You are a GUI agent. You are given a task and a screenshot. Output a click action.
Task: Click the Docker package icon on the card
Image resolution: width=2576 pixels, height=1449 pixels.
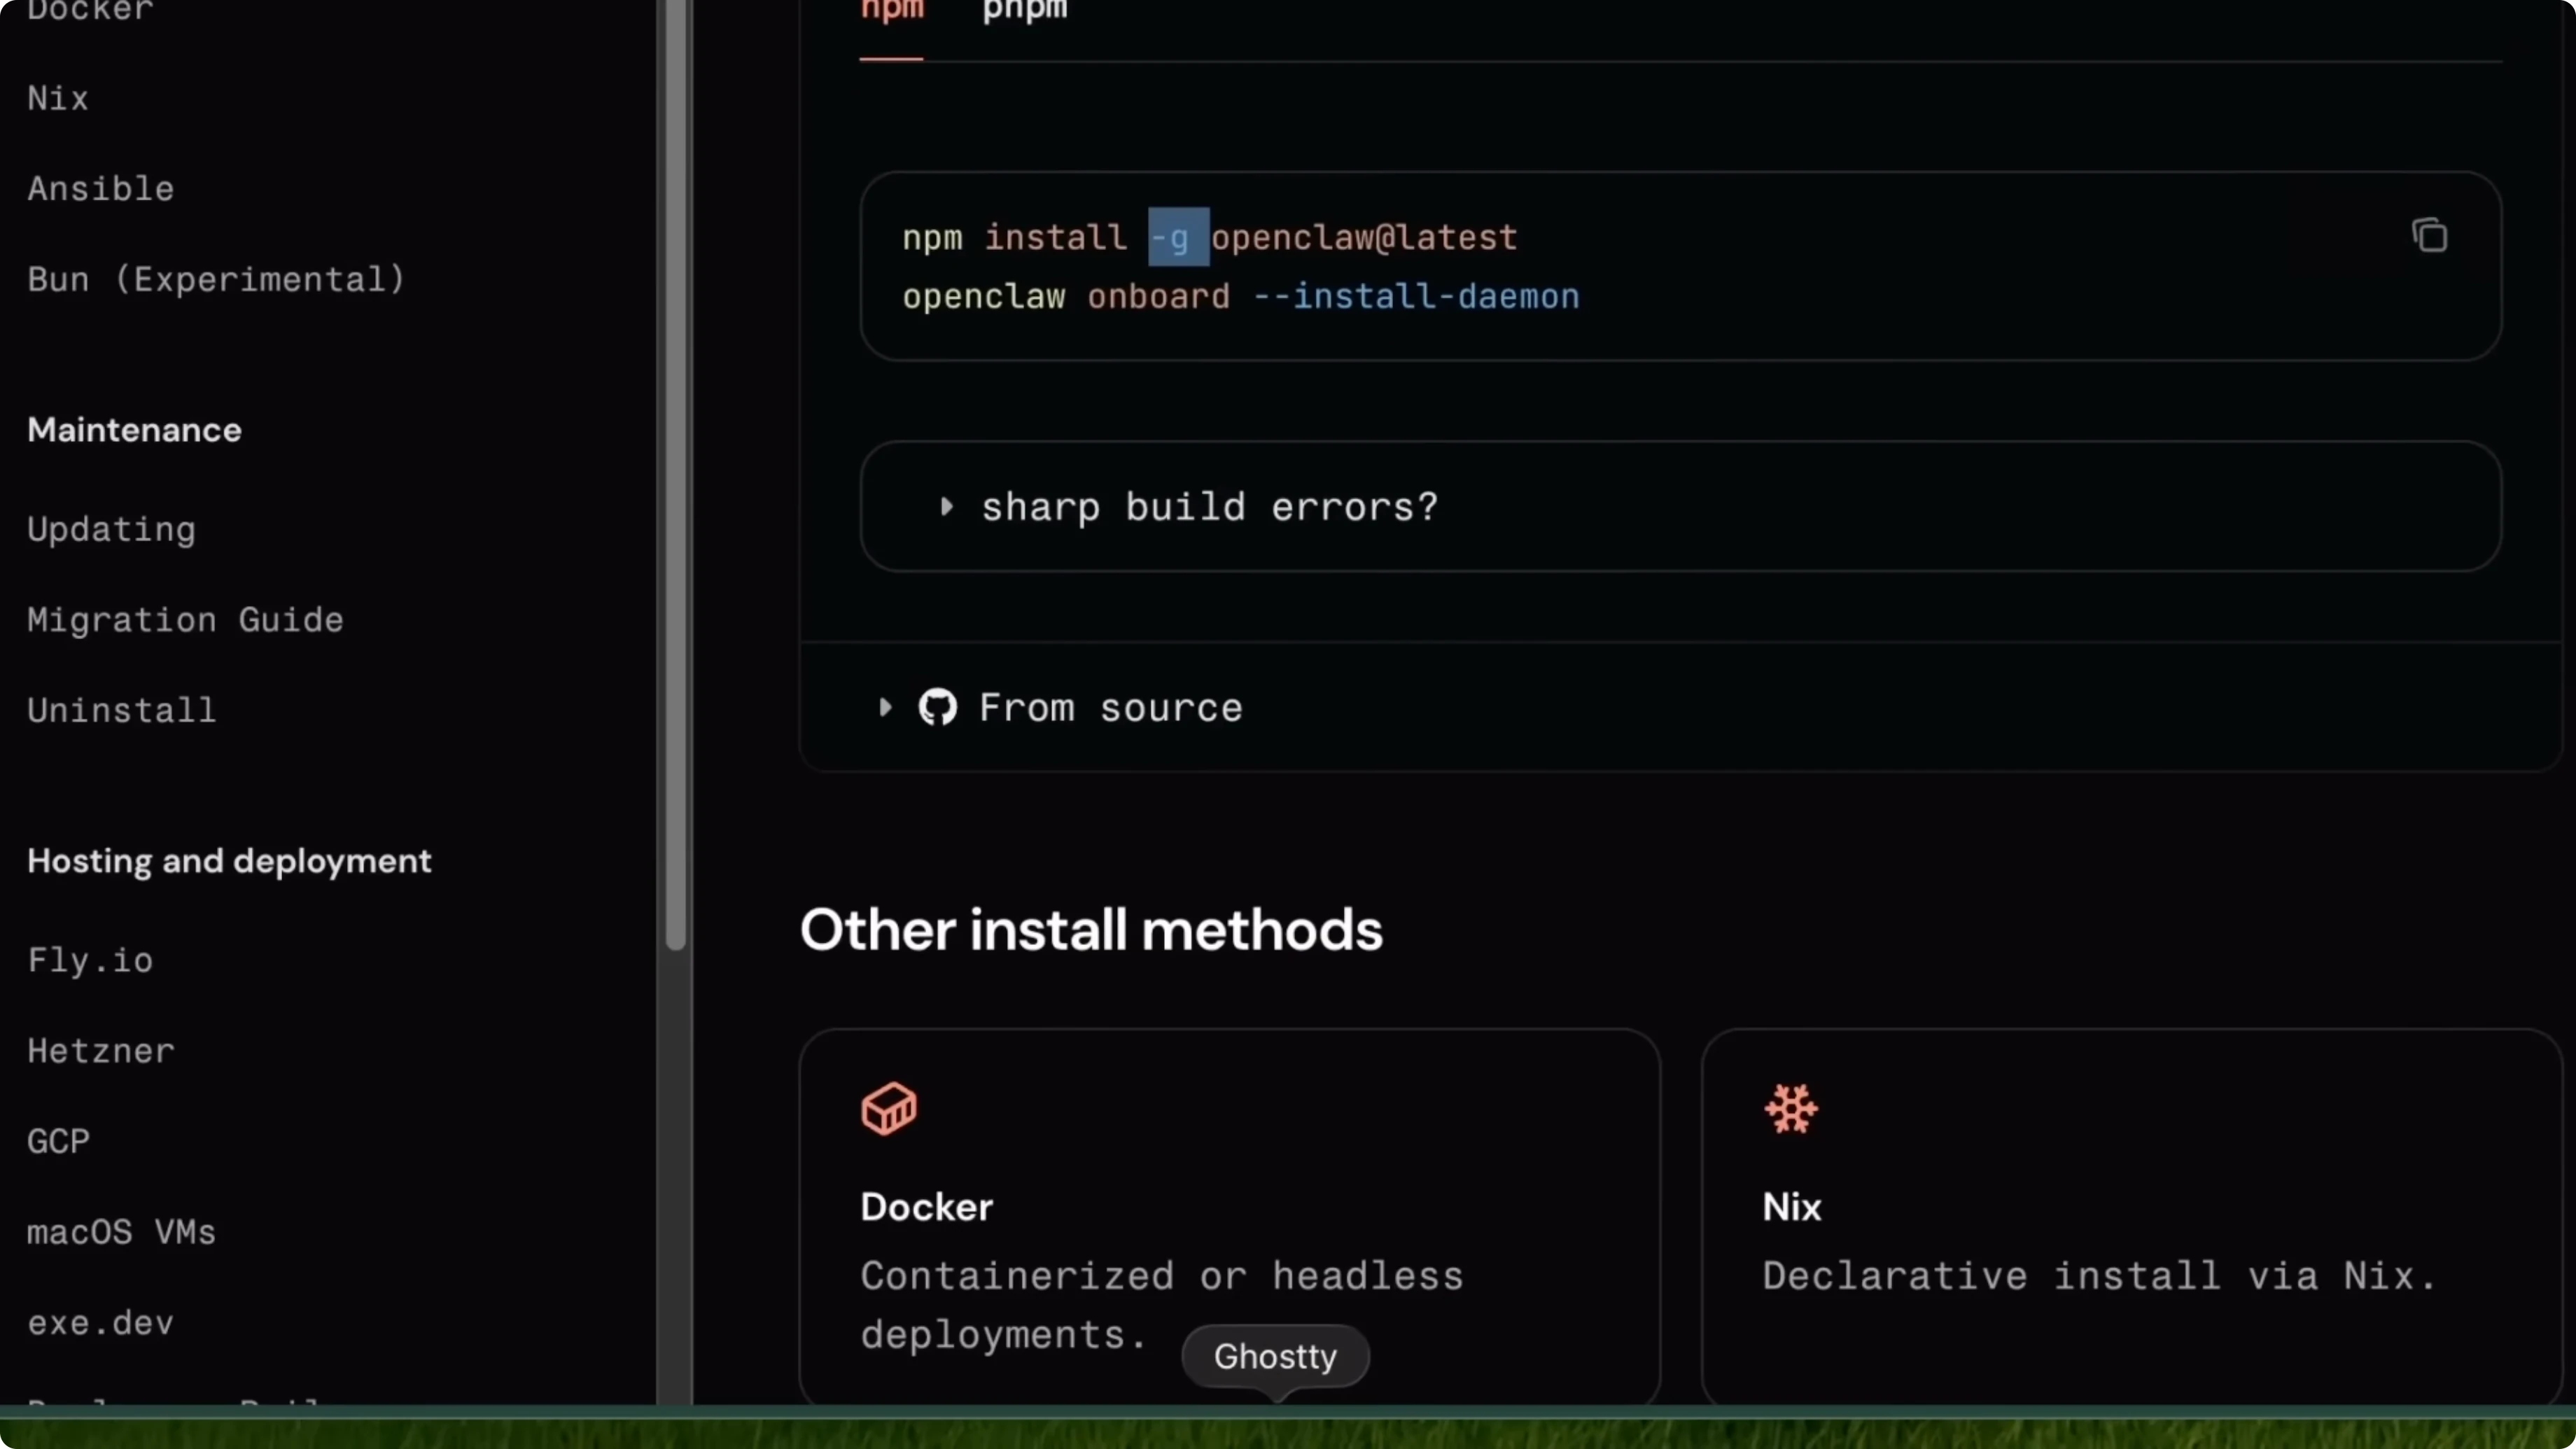click(x=888, y=1109)
